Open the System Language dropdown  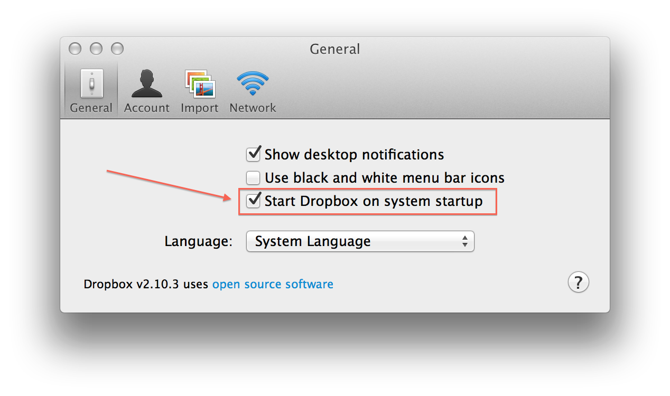360,242
